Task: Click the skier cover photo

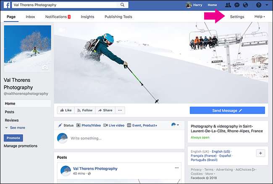Action: pyautogui.click(x=161, y=63)
